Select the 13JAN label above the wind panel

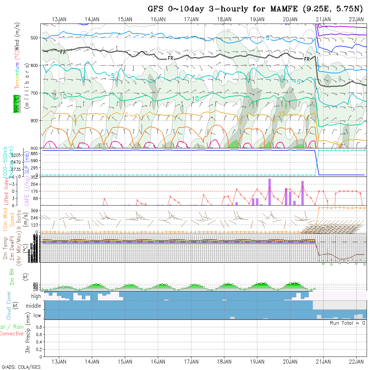tap(59, 20)
